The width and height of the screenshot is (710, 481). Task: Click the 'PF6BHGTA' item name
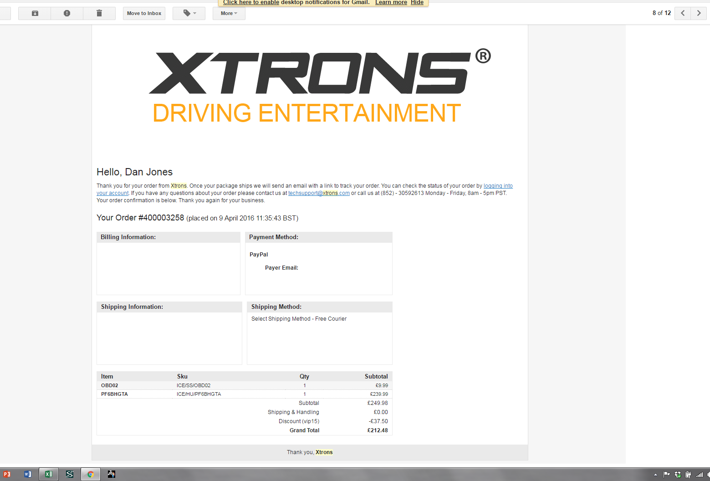pyautogui.click(x=114, y=394)
